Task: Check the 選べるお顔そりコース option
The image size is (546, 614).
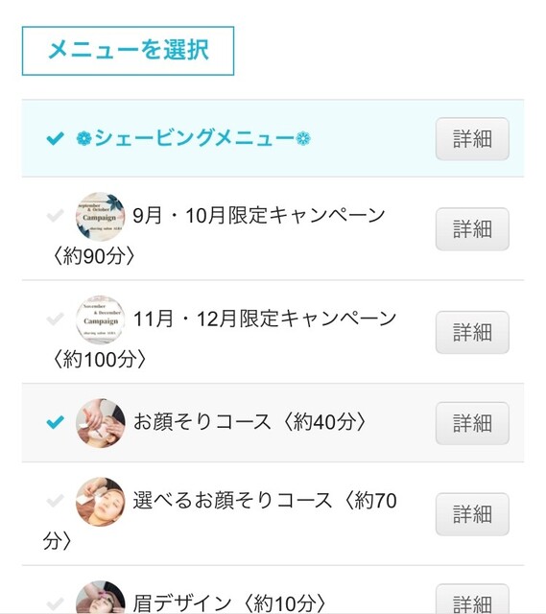Action: pos(55,501)
